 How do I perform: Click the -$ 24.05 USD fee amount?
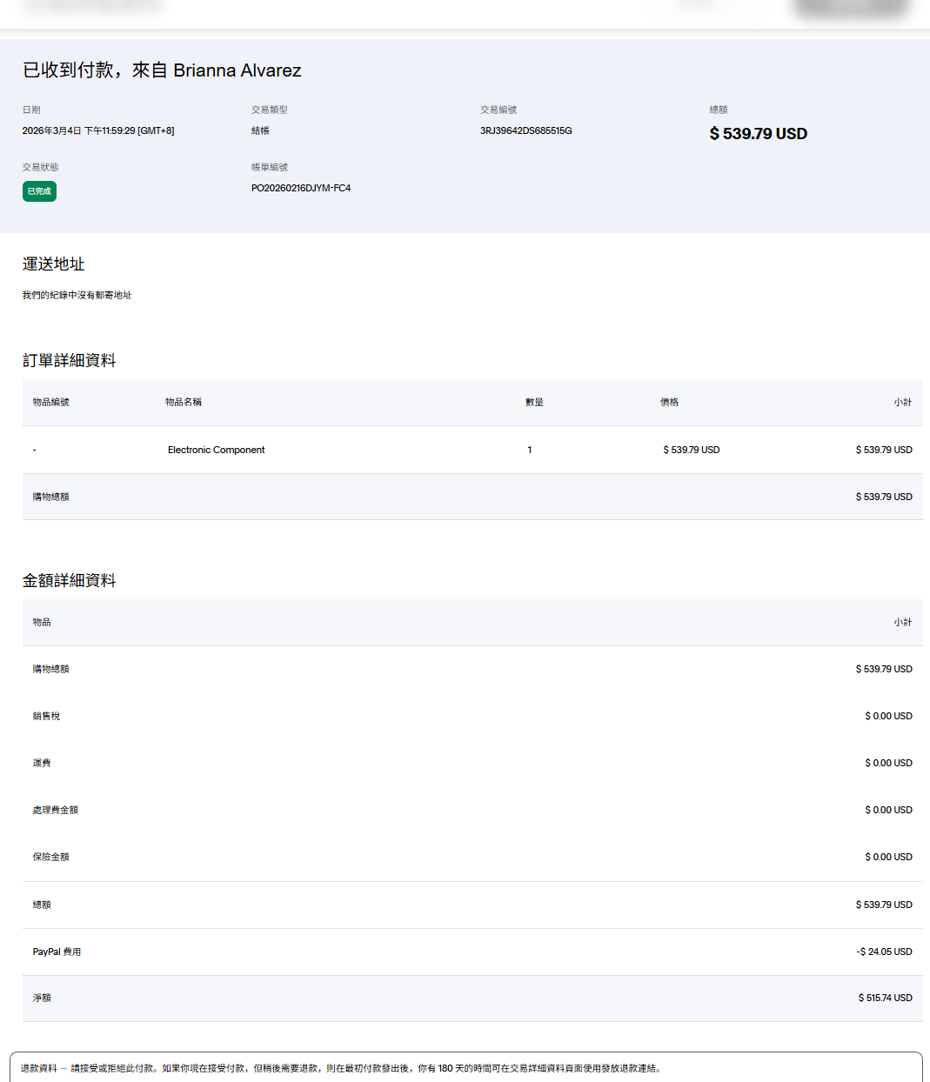[x=884, y=952]
